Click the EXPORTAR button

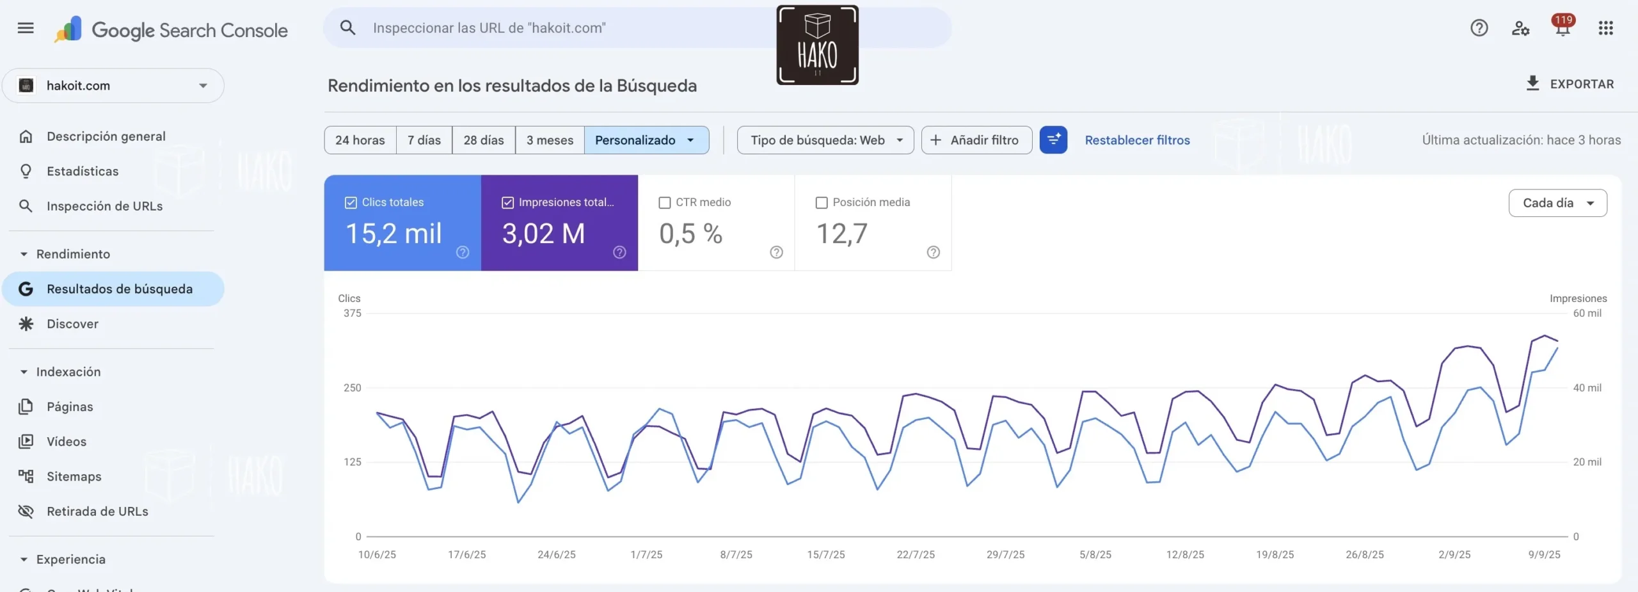pos(1570,84)
